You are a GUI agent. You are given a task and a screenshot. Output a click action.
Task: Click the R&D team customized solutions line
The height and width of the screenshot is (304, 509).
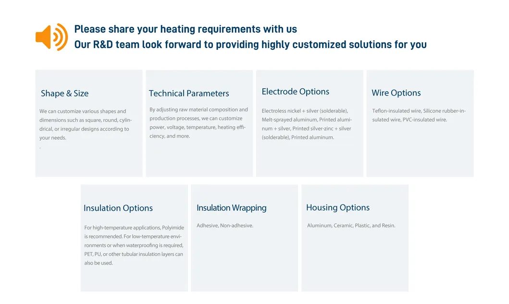tap(250, 45)
